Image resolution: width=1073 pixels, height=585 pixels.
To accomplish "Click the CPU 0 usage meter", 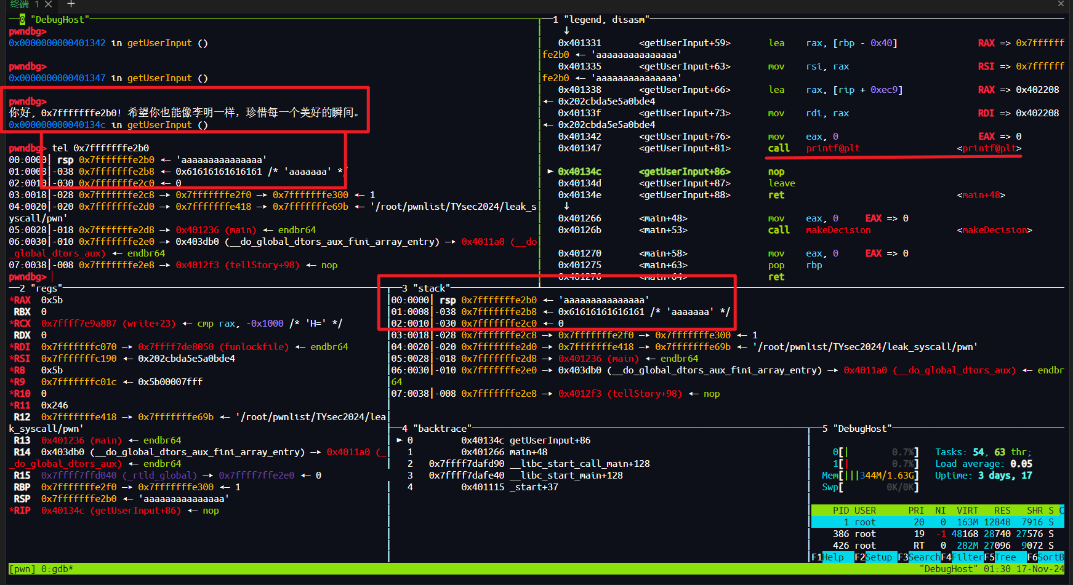I will tap(875, 452).
